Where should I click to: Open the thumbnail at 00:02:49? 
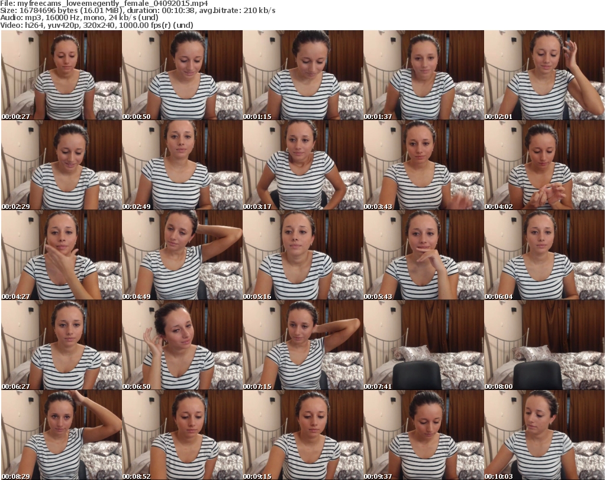click(182, 165)
